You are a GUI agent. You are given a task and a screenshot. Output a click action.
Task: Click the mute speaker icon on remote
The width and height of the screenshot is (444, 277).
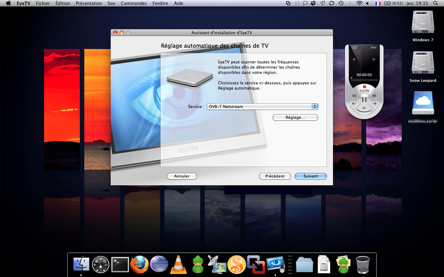click(x=364, y=108)
